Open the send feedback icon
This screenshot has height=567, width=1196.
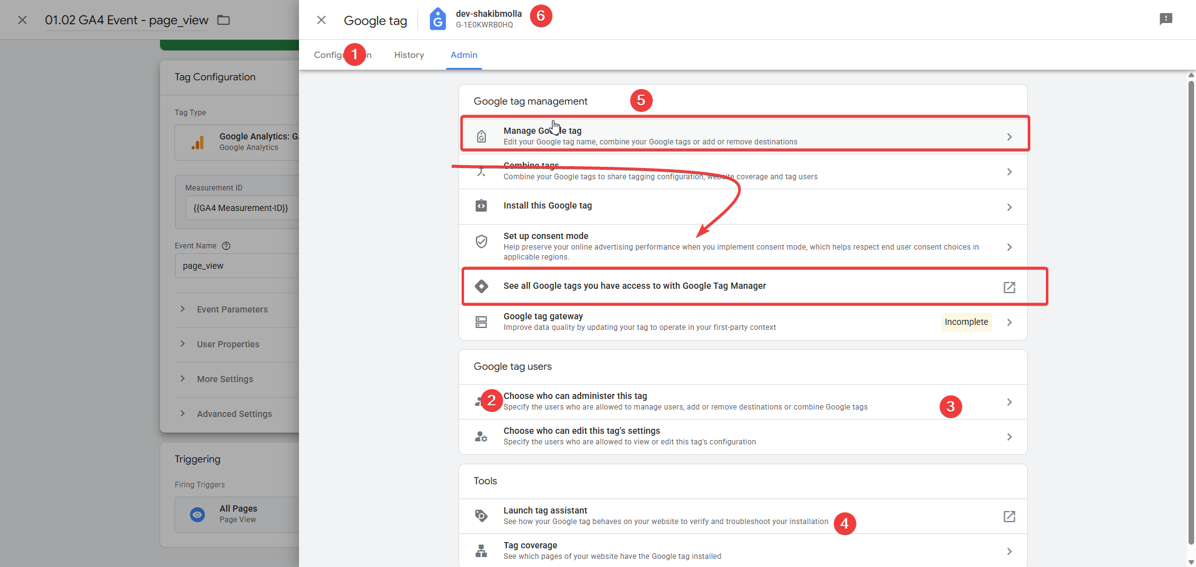coord(1166,19)
